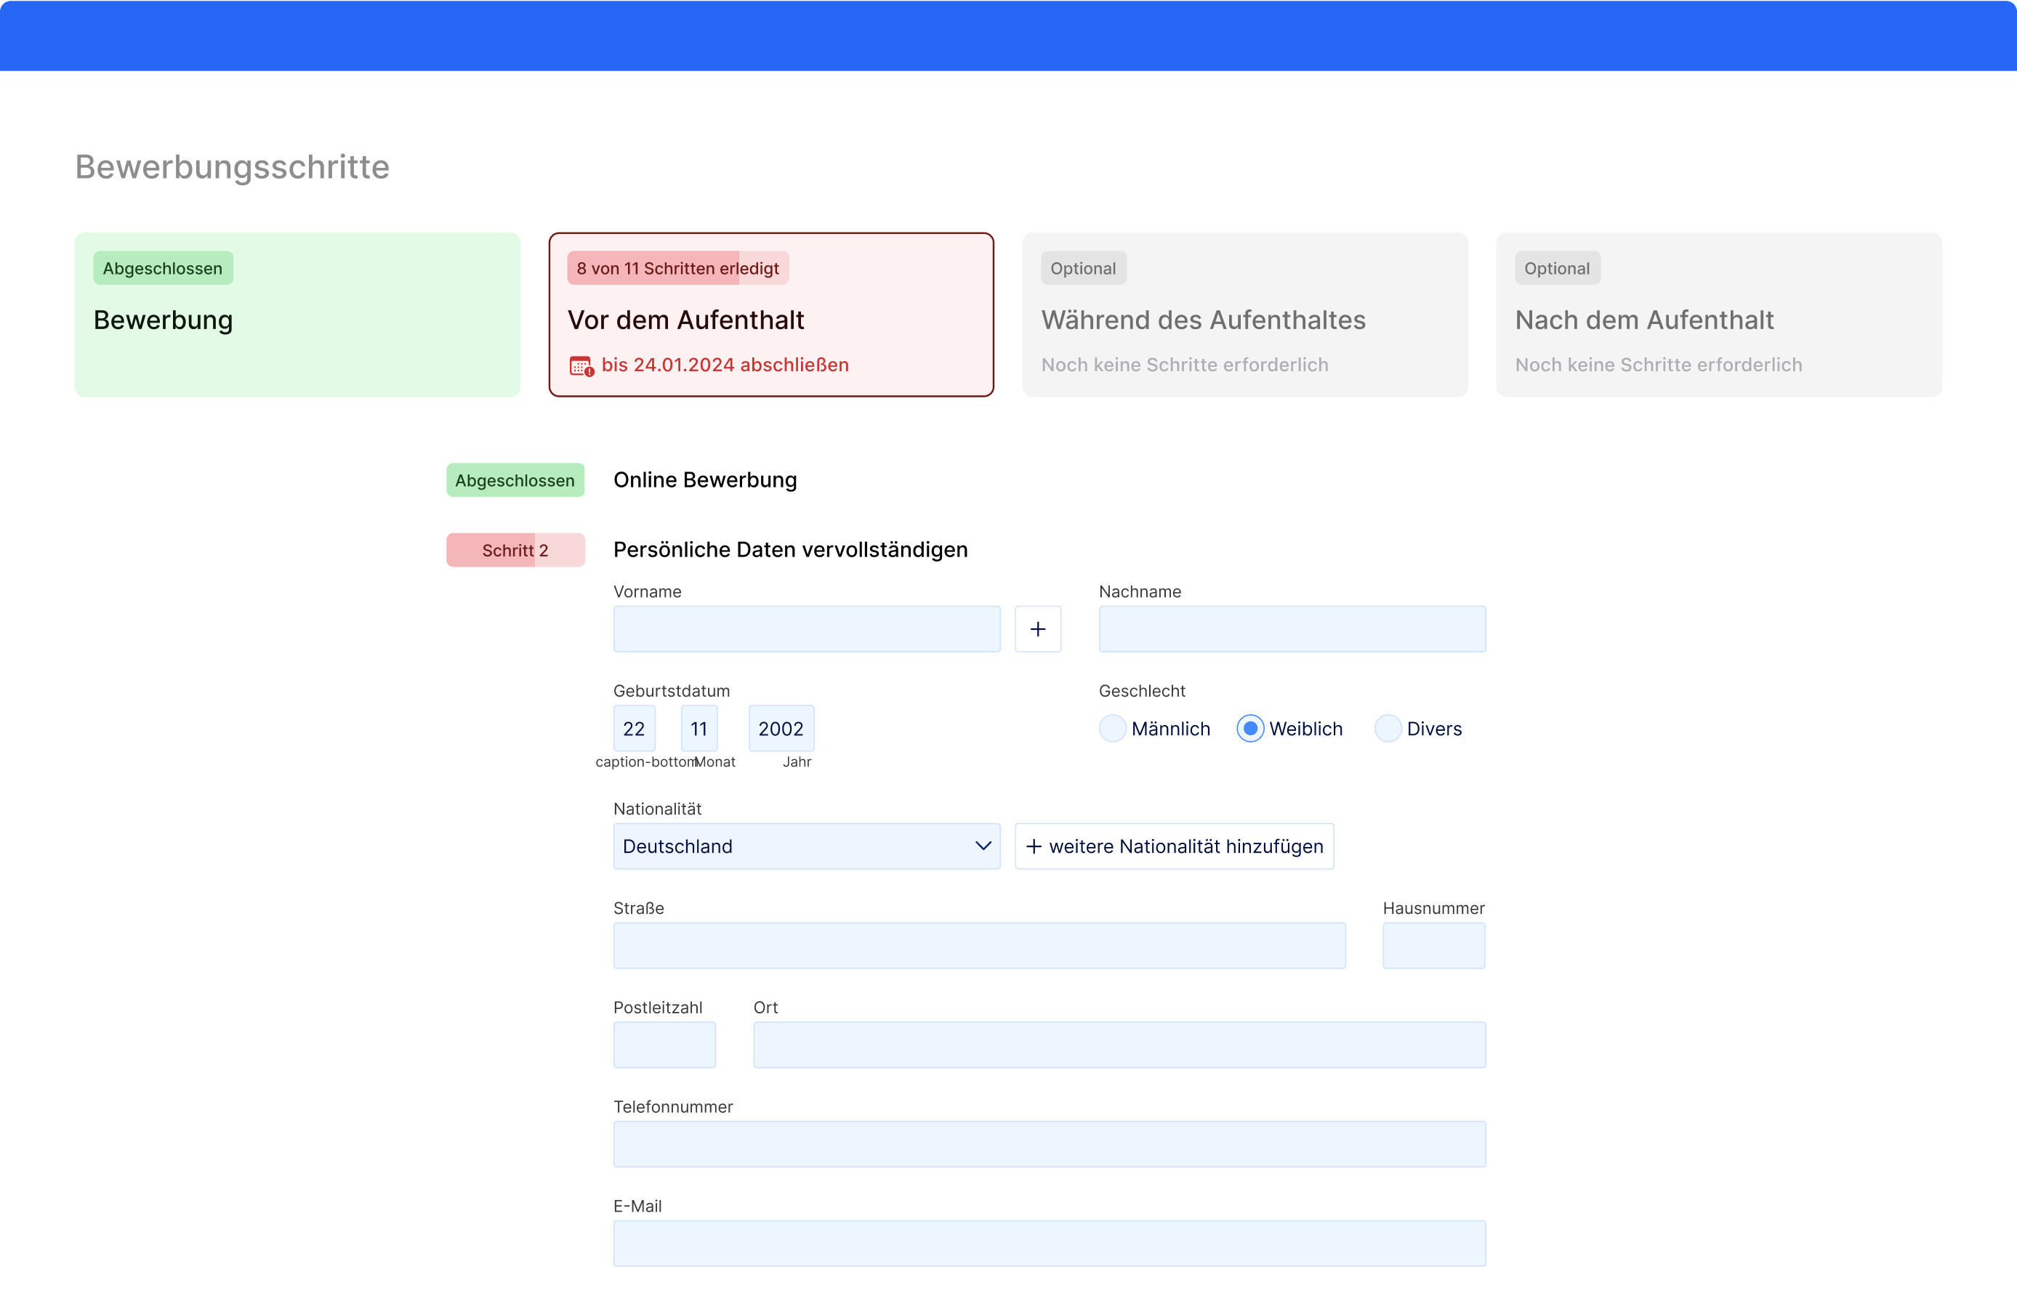Image resolution: width=2017 pixels, height=1304 pixels.
Task: Click the Nationalität dropdown chevron arrow
Action: 983,846
